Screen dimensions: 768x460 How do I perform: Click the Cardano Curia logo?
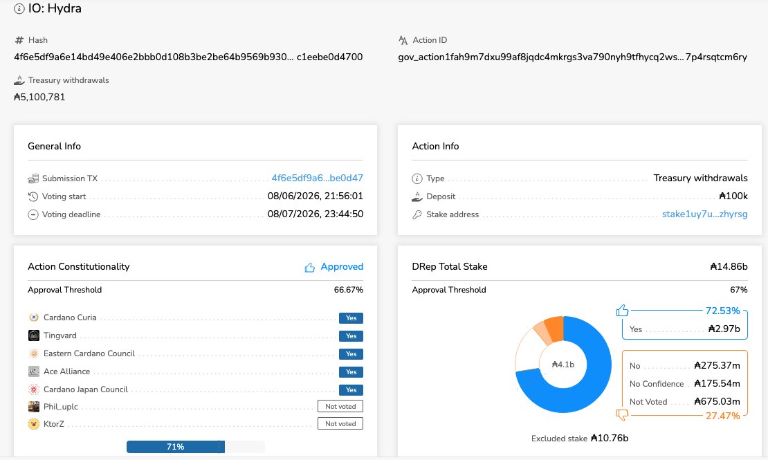[x=34, y=318]
